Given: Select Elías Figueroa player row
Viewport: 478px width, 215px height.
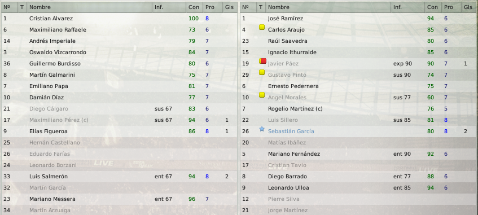Looking at the screenshot, I should (x=119, y=131).
